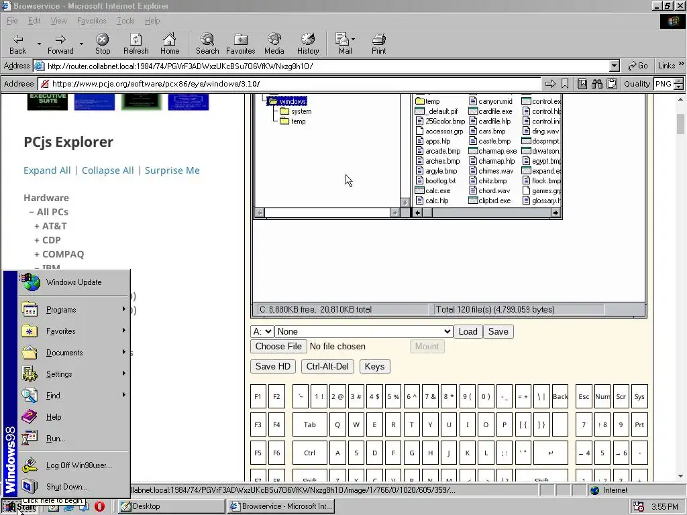The height and width of the screenshot is (515, 687).
Task: Select the system folder in the tree
Action: click(x=296, y=111)
